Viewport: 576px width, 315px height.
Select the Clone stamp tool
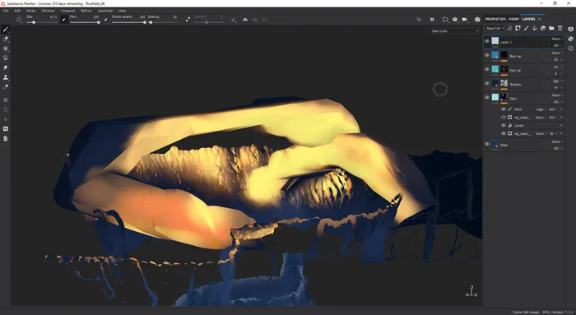point(6,77)
